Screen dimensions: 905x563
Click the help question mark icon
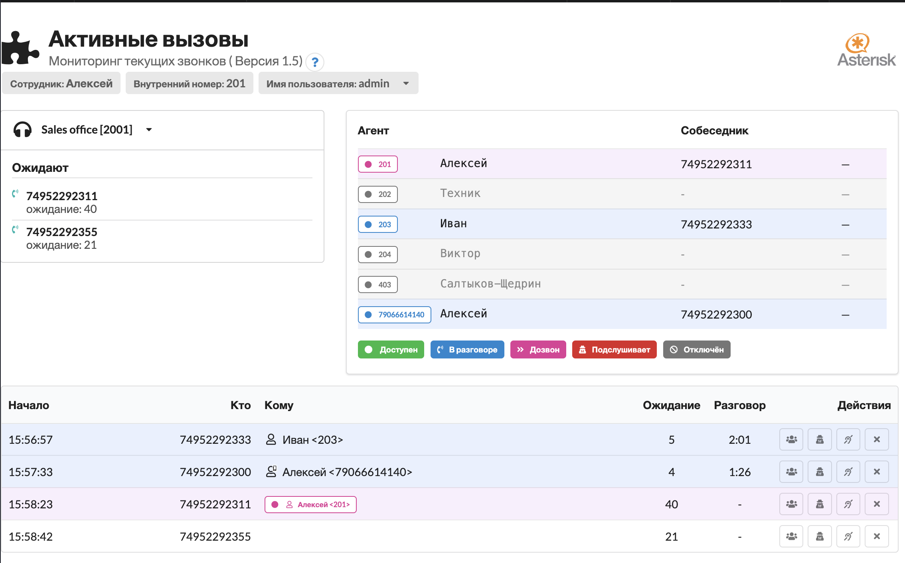coord(315,62)
